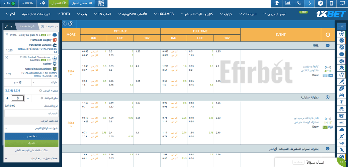Select the UFC icon in the sidebar
This screenshot has width=348, height=167.
tap(342, 123)
